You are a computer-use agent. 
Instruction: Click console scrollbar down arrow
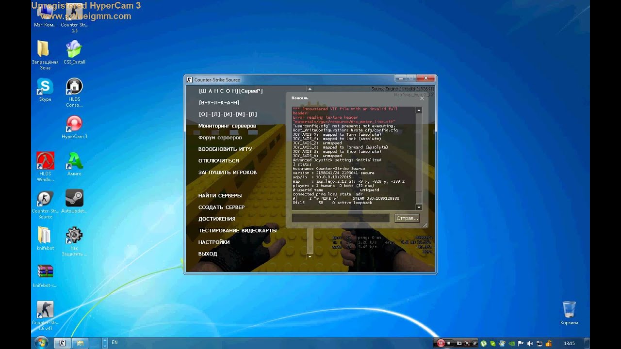[x=419, y=207]
